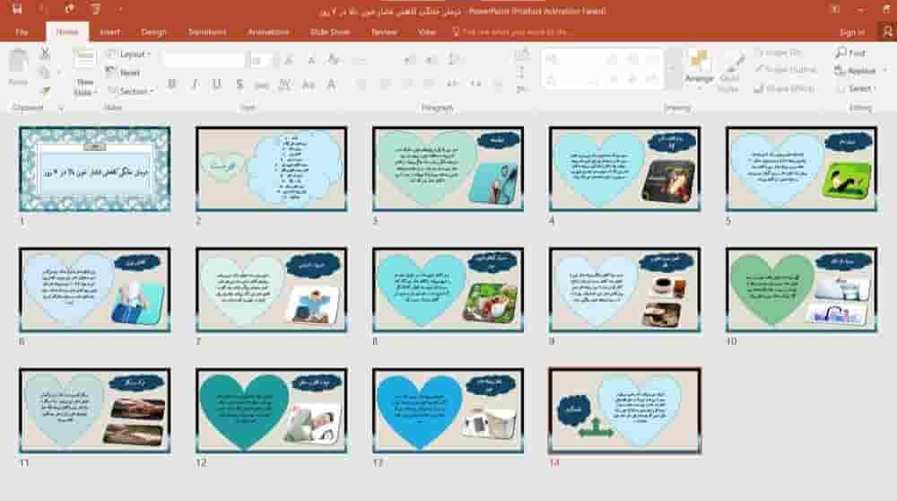
Task: Click the Find magnifier button
Action: pos(850,53)
